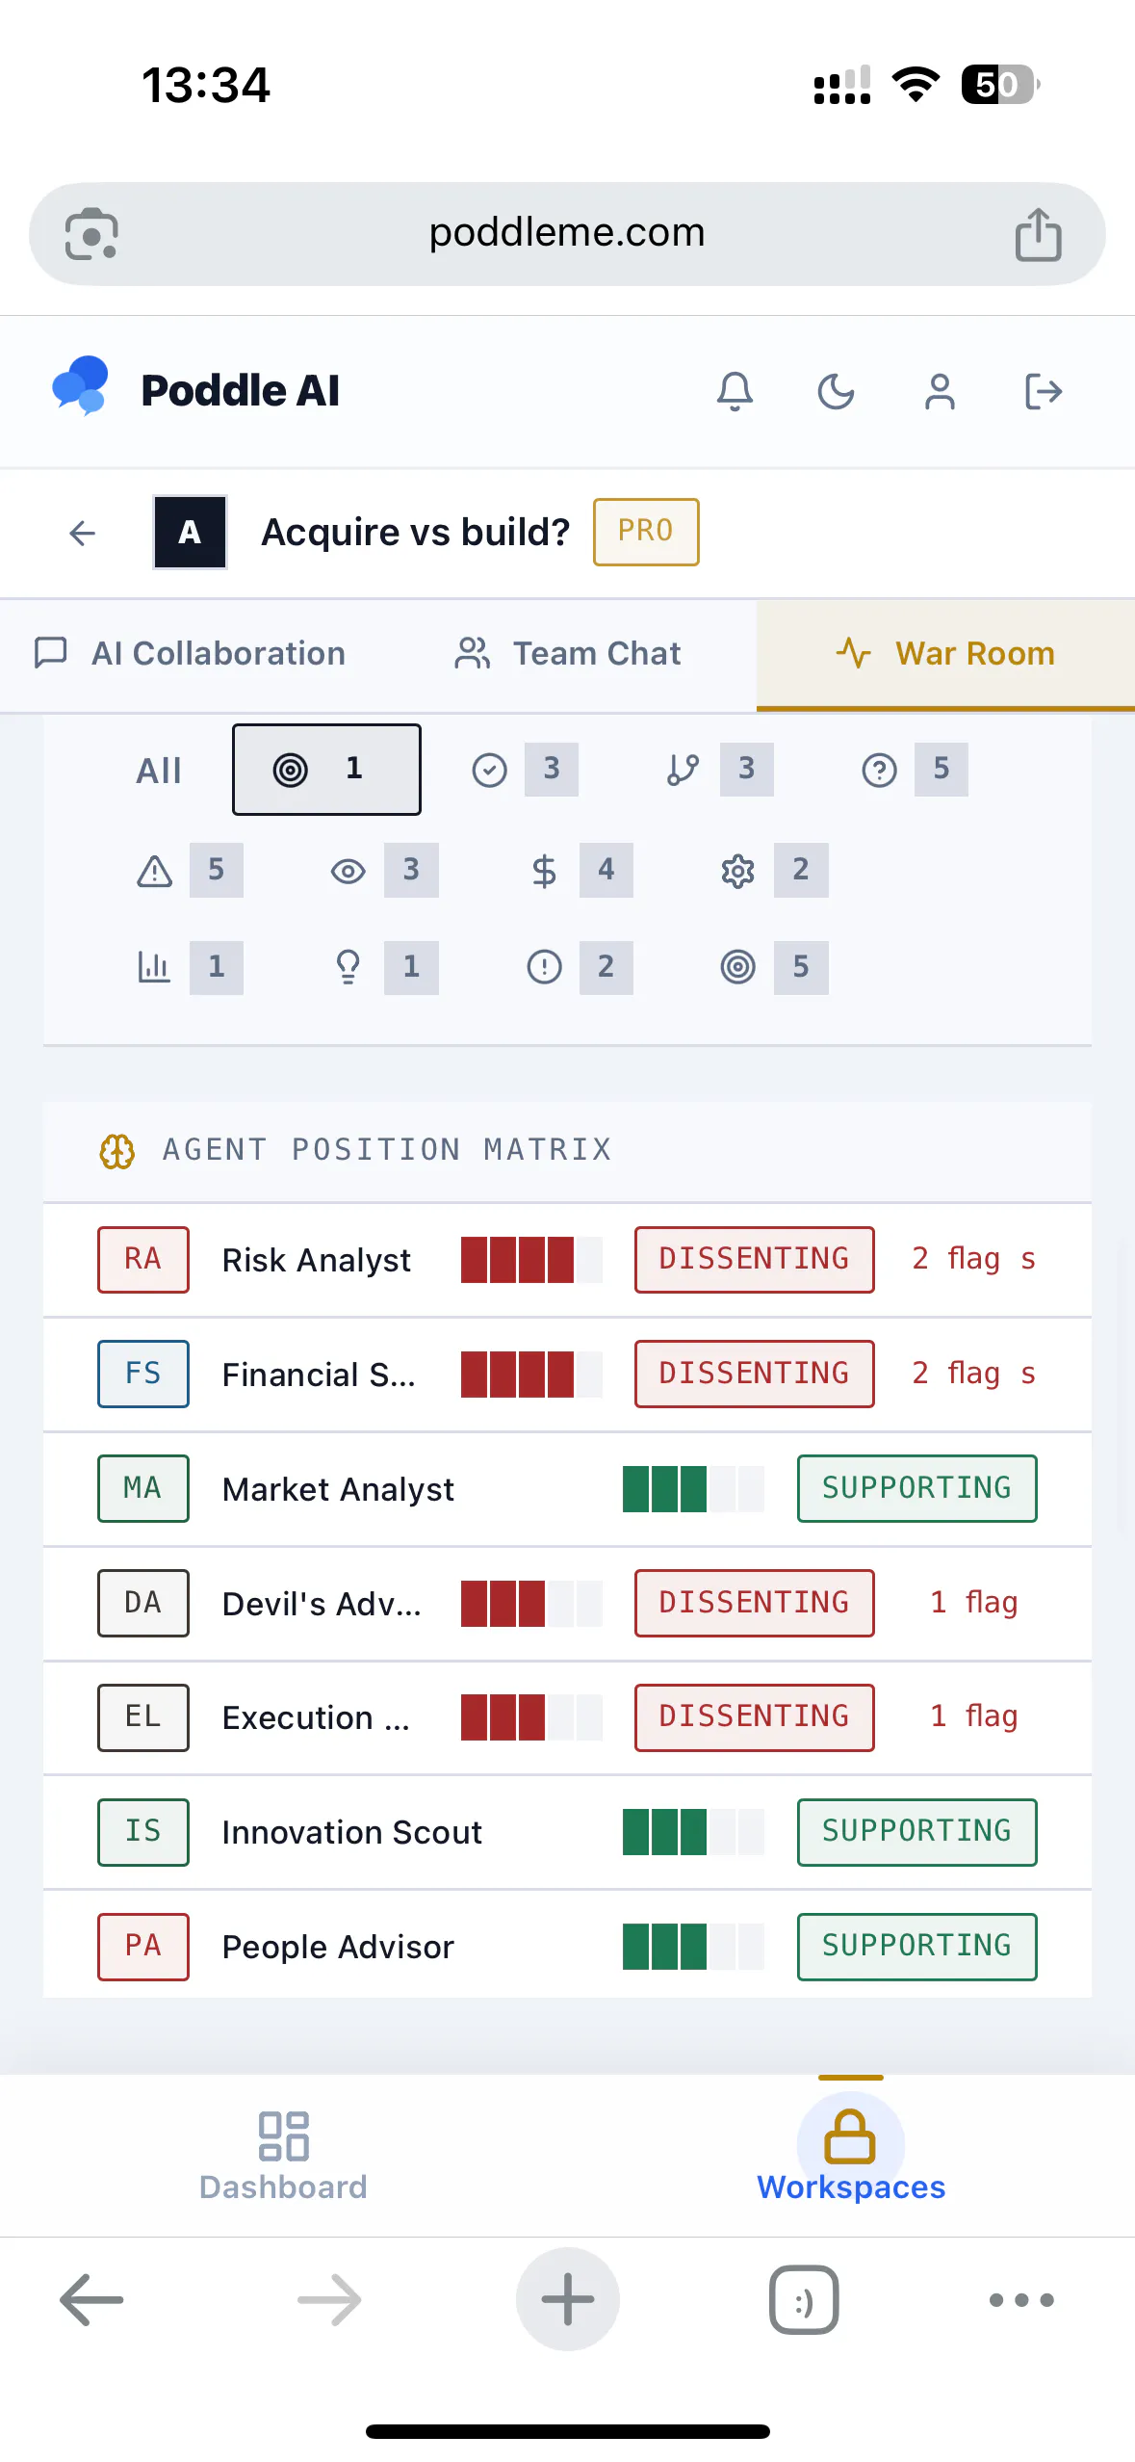This screenshot has height=2462, width=1135.
Task: Expand Risk Analyst row in matrix
Action: (567, 1260)
